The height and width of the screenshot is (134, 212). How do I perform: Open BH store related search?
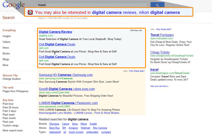pyautogui.click(x=64, y=128)
